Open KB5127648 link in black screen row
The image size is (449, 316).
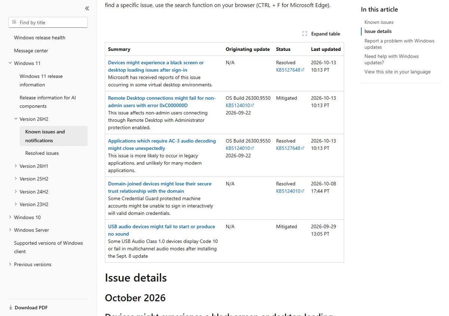click(x=290, y=70)
